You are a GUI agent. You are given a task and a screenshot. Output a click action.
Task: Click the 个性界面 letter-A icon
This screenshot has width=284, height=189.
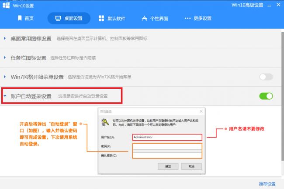(144, 18)
